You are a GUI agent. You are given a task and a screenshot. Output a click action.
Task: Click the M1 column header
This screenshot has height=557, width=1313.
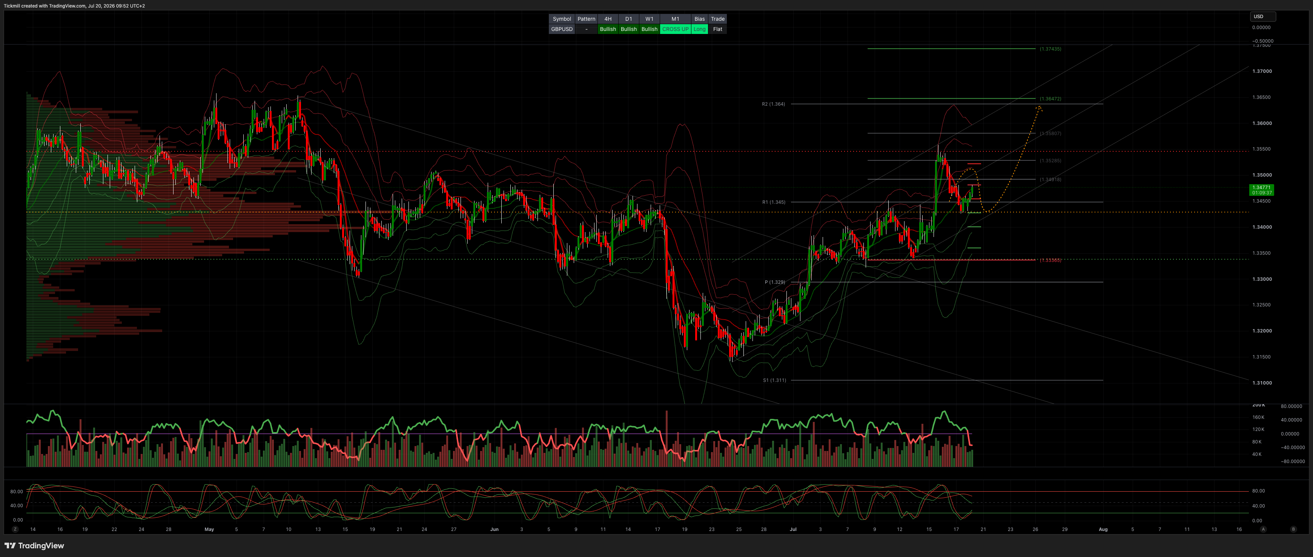point(675,19)
